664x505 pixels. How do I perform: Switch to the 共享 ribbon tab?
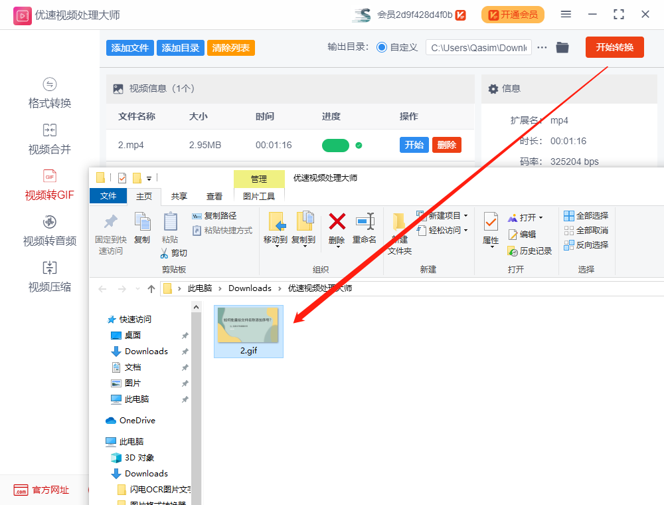point(179,196)
